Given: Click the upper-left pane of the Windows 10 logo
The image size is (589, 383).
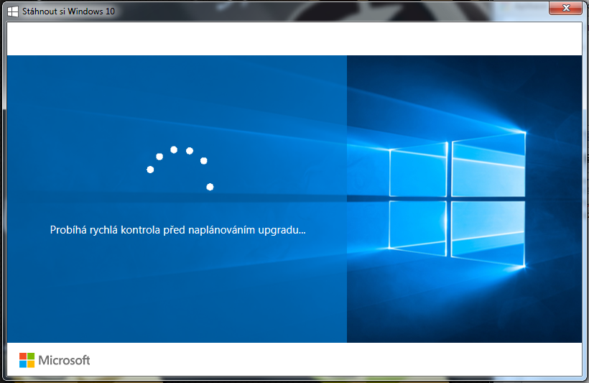Looking at the screenshot, I should [x=419, y=171].
